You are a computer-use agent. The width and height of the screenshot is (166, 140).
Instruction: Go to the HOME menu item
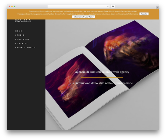click(x=19, y=31)
